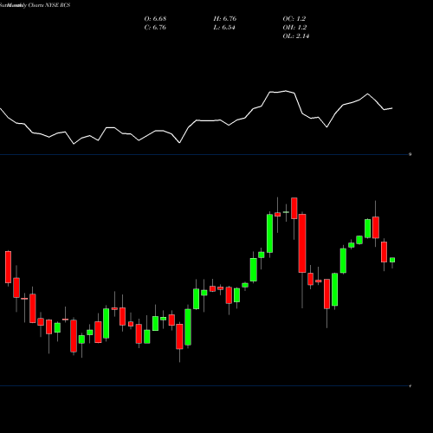Click the last green candle at the chart's right end
Viewport: 433px width, 433px height.
(x=392, y=260)
